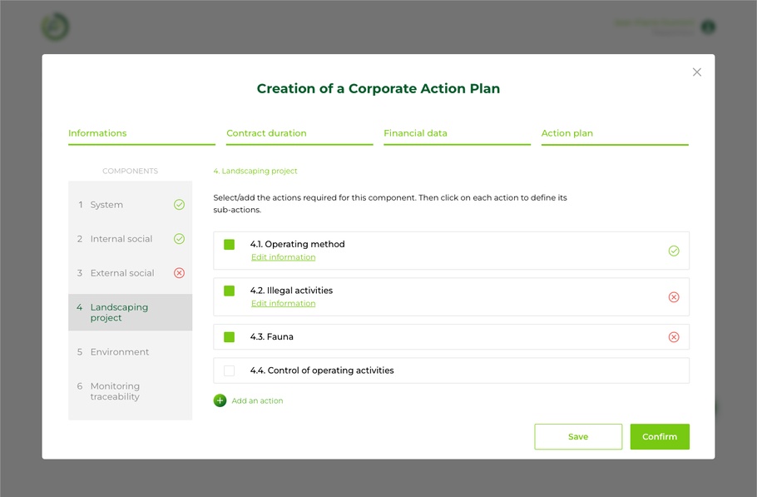
Task: Open Edit information link under Operating method
Action: click(283, 257)
